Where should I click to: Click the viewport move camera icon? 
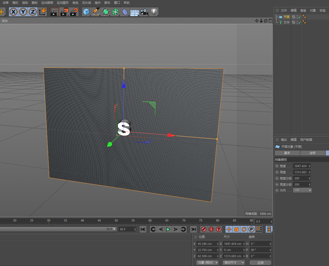257,21
